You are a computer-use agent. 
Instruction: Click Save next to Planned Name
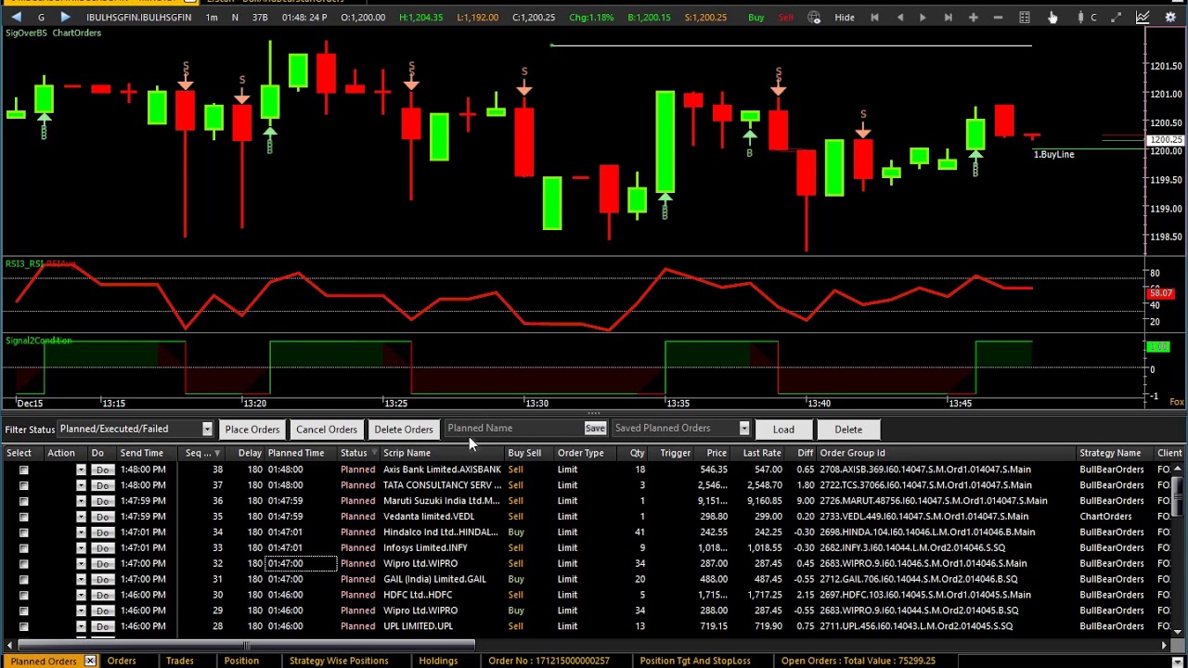595,429
